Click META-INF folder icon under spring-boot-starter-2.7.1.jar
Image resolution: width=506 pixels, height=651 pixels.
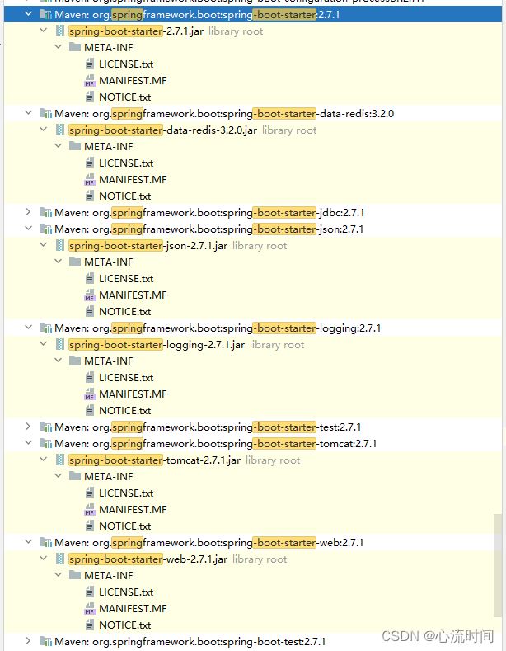click(75, 47)
